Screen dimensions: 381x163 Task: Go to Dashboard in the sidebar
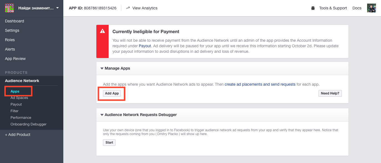coord(14,21)
